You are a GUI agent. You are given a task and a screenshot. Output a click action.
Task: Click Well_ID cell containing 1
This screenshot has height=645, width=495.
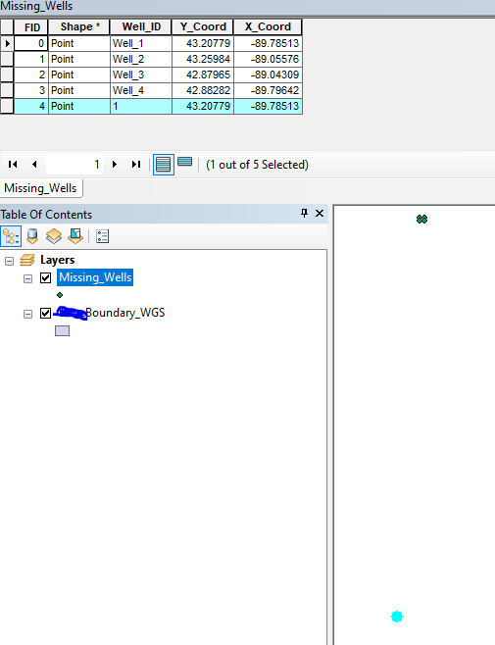141,106
